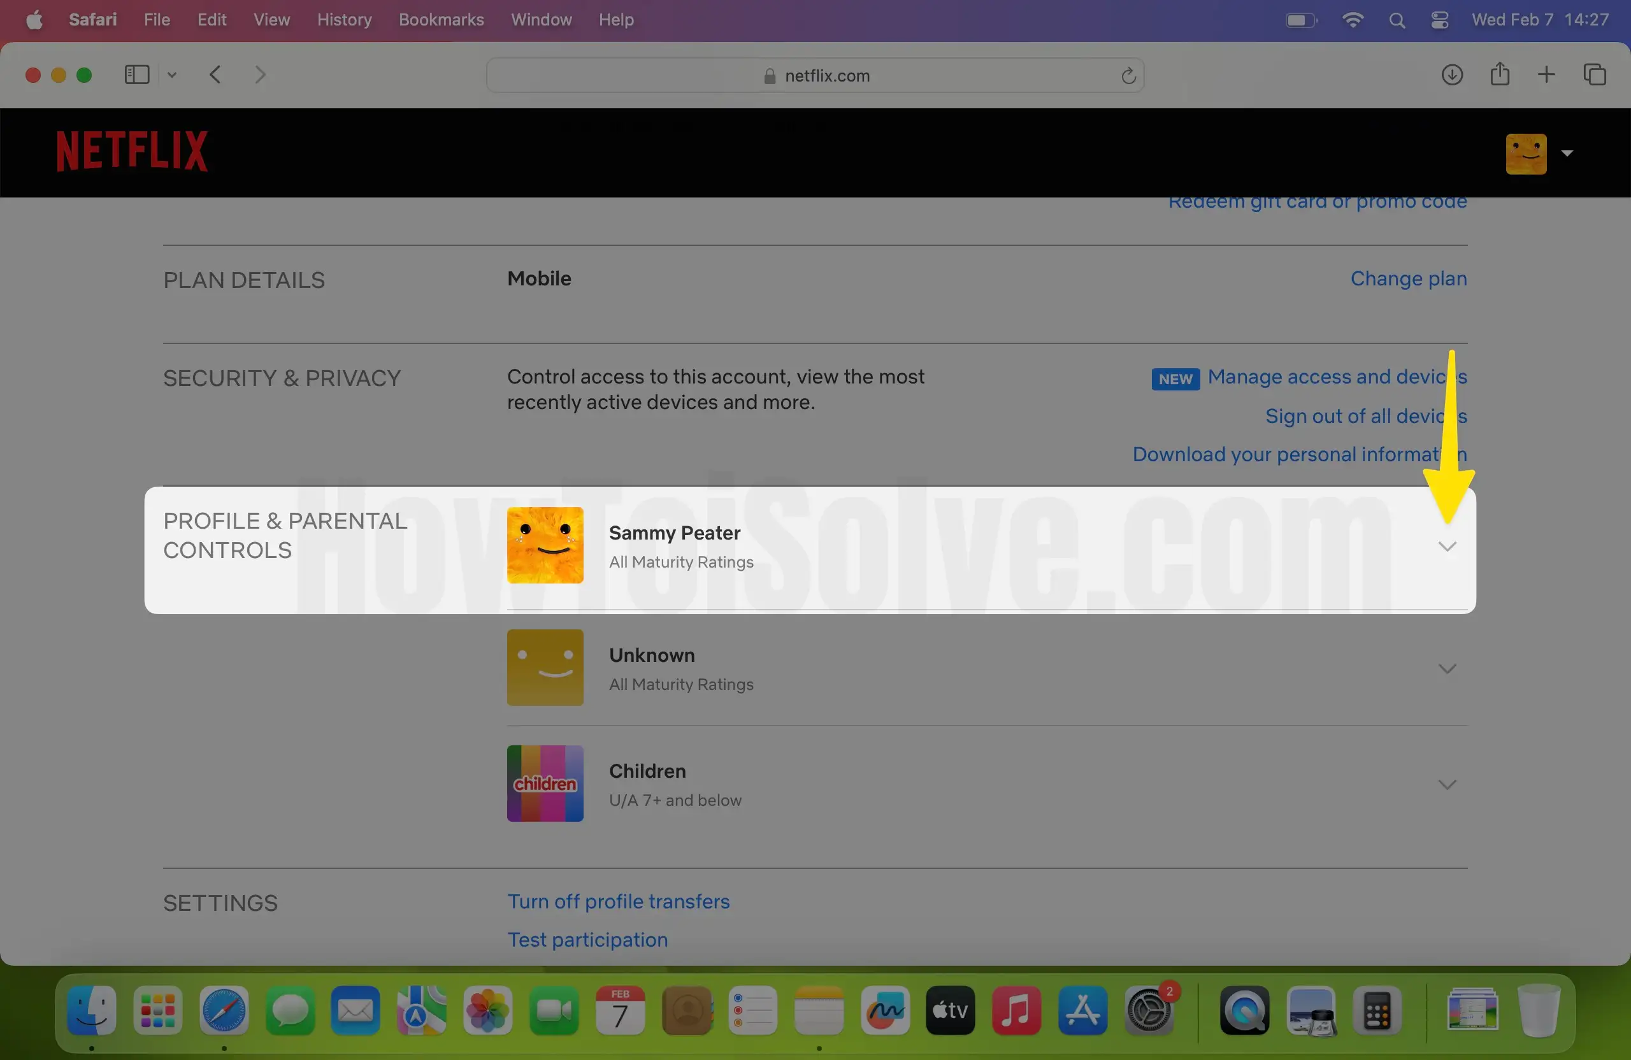Go back with the back arrow
Image resolution: width=1631 pixels, height=1060 pixels.
point(215,75)
